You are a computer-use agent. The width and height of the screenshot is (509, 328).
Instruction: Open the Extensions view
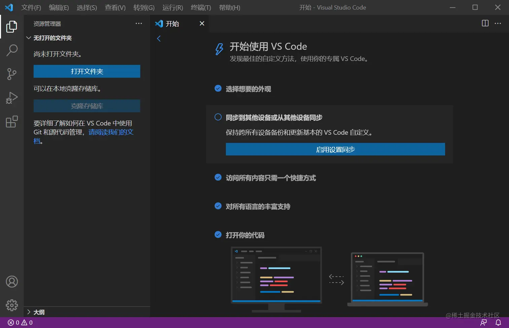click(12, 122)
